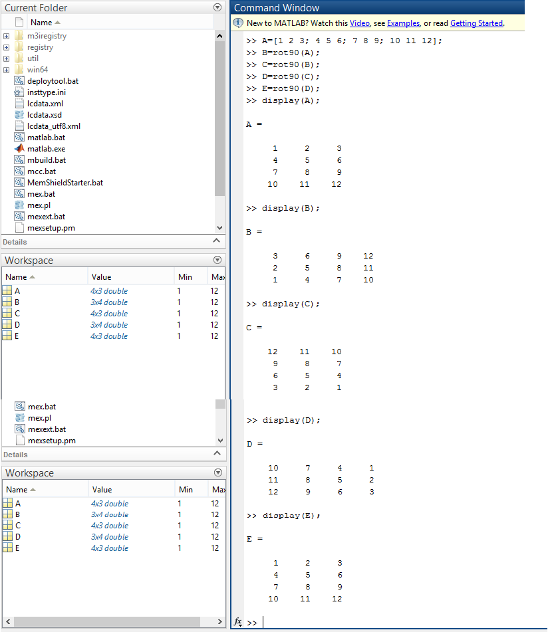Select the insttype.ini file name
Image resolution: width=552 pixels, height=634 pixels.
point(47,92)
